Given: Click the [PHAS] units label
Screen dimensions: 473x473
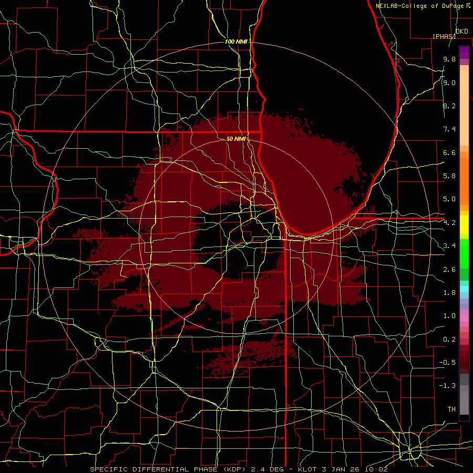Looking at the screenshot, I should [444, 36].
